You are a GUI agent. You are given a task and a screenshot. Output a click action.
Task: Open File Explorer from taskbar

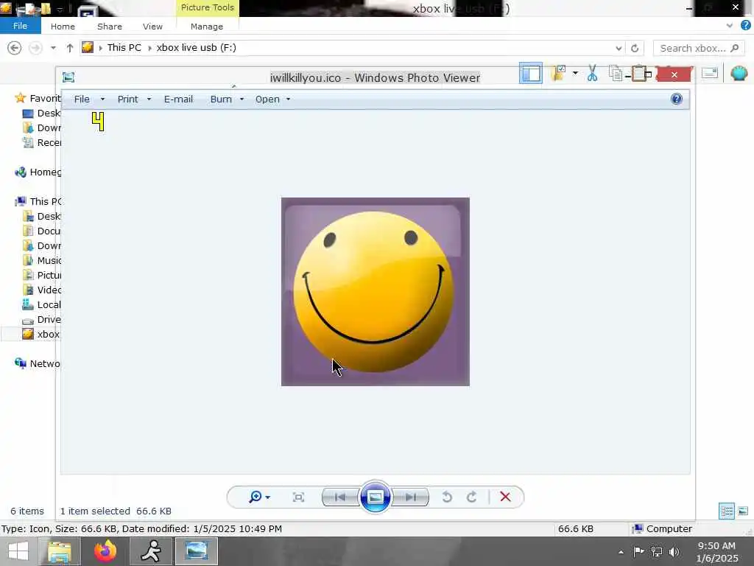pos(59,551)
